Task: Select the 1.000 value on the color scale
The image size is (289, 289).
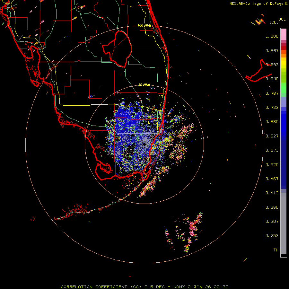Action: click(x=272, y=36)
